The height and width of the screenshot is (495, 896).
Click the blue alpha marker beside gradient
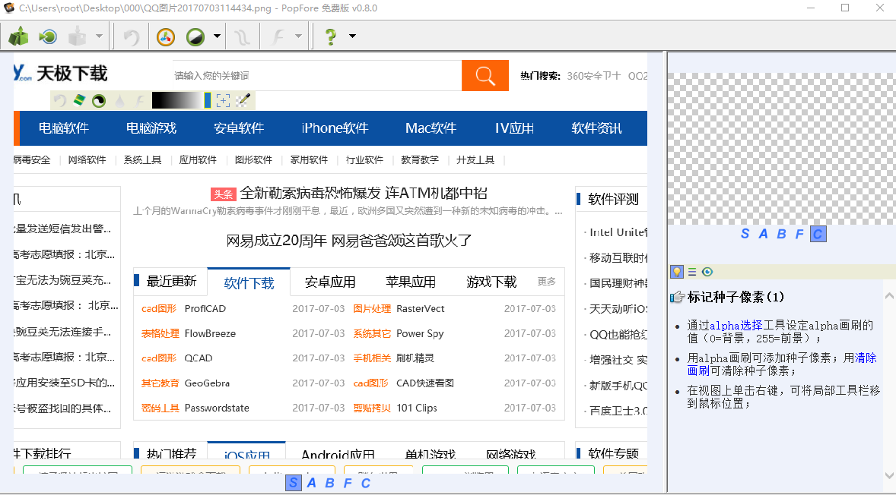208,100
